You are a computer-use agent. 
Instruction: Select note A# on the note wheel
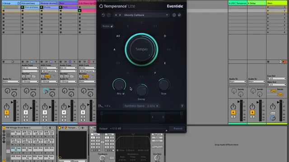point(118,36)
